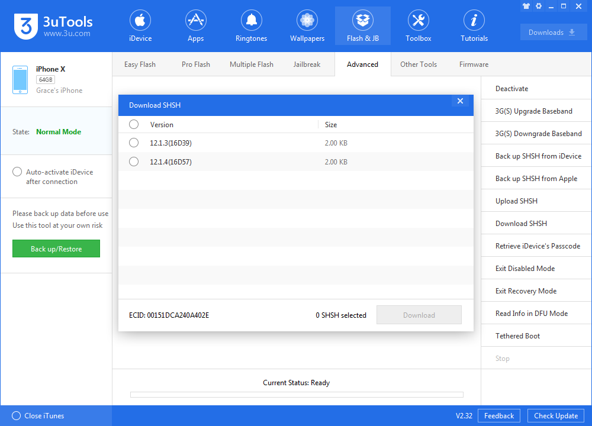Open the settings gear in title bar
Screen dimensions: 592x426
pyautogui.click(x=539, y=6)
